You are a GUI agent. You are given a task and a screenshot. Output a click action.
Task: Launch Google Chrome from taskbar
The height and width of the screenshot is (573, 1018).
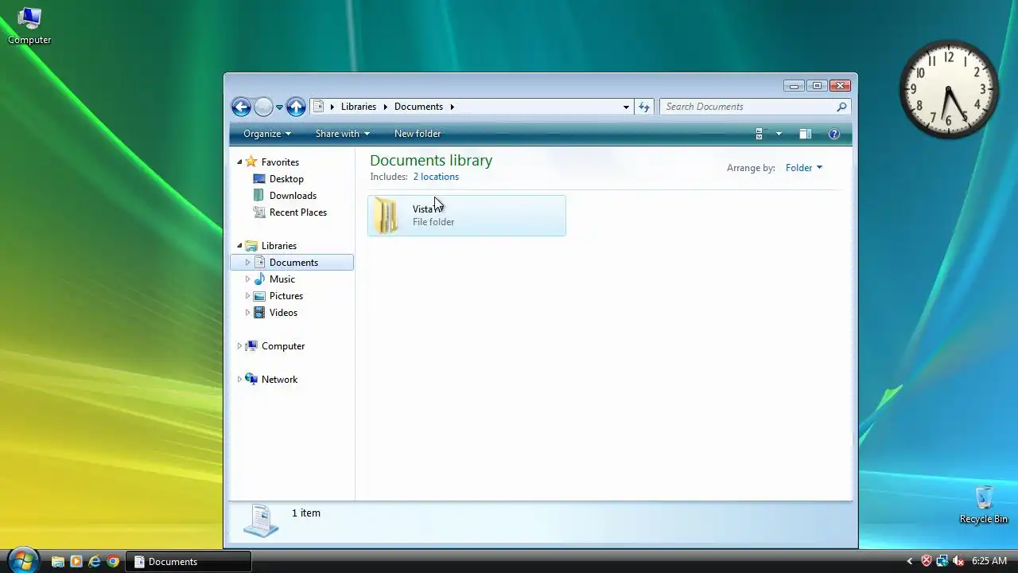click(x=113, y=562)
